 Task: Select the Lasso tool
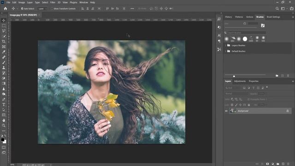pos(4,31)
